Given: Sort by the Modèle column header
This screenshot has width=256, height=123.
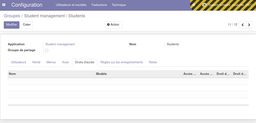Looking at the screenshot, I should click(x=101, y=74).
